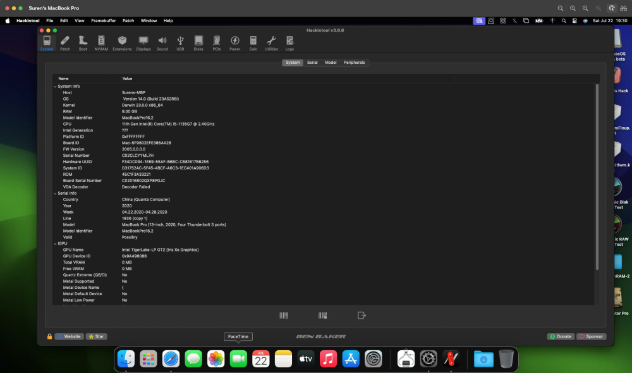Click the Website button

click(70, 336)
